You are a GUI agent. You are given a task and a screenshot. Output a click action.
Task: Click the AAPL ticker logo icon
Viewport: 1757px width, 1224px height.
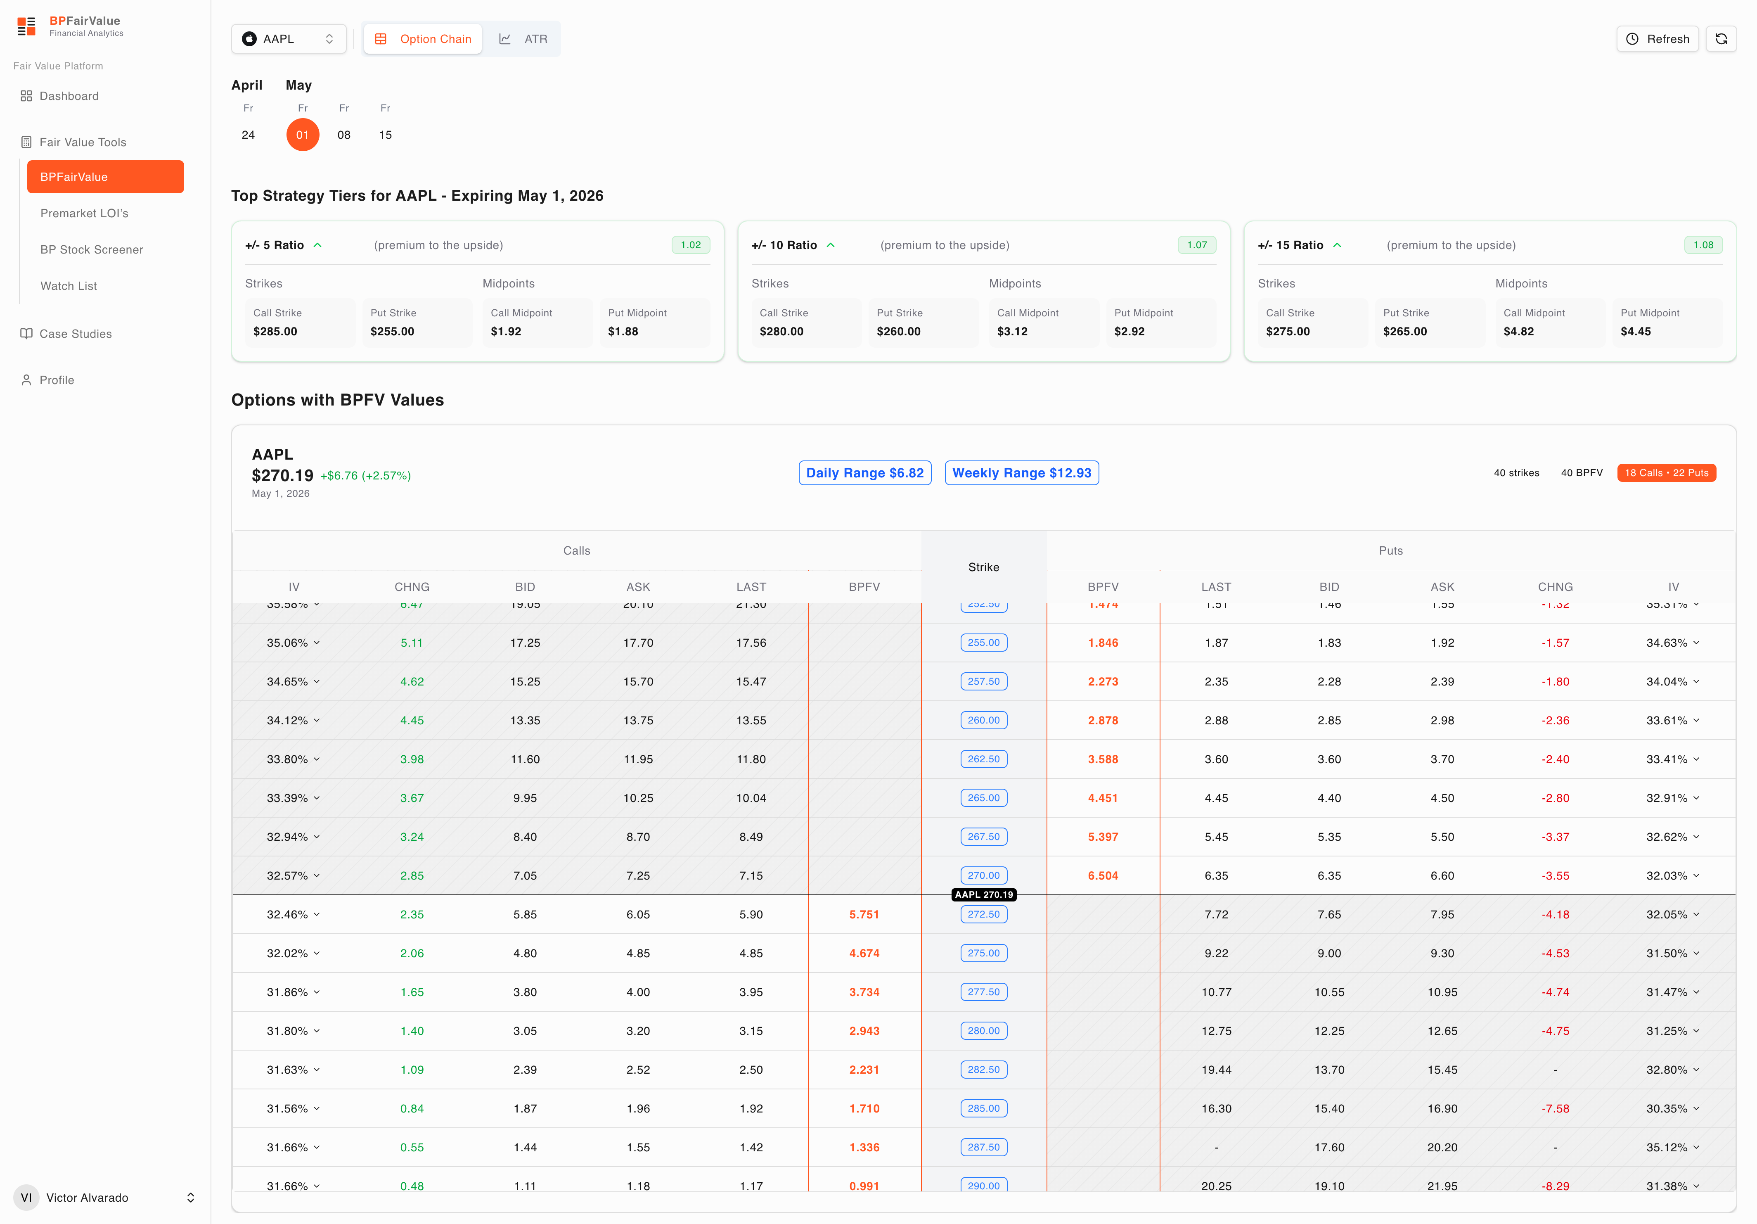coord(249,39)
